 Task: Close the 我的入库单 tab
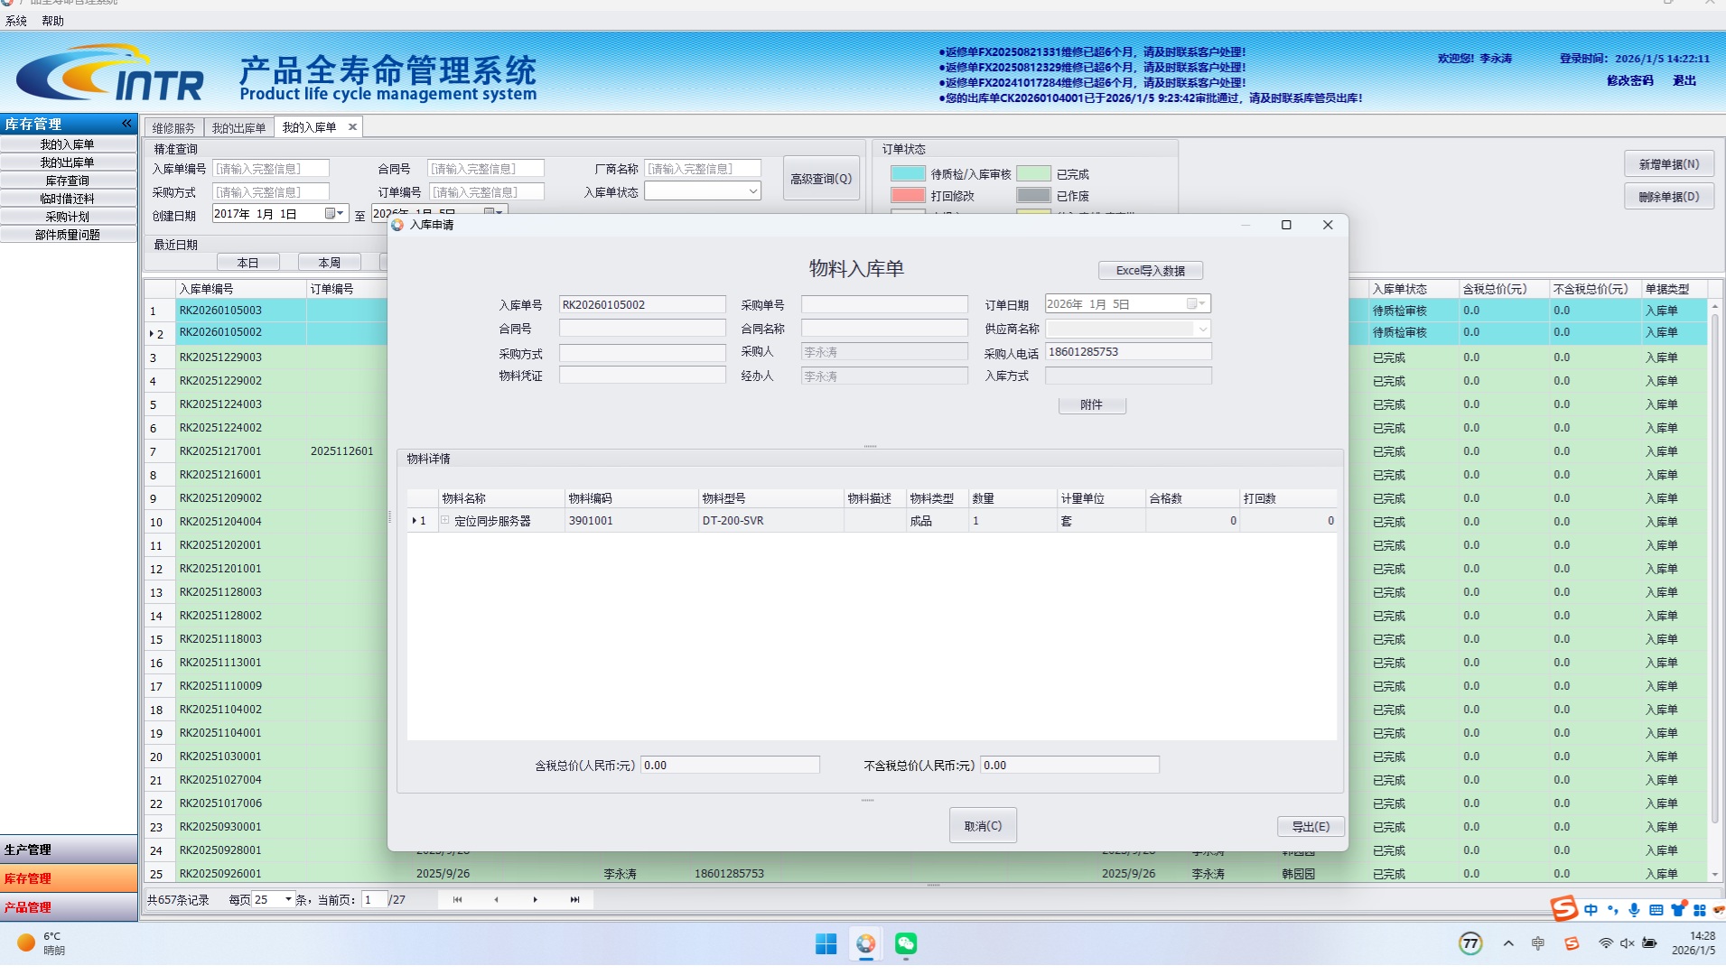[x=352, y=127]
